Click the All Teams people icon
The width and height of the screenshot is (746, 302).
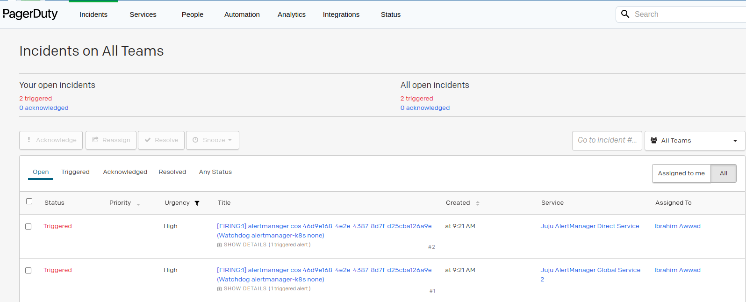(654, 140)
